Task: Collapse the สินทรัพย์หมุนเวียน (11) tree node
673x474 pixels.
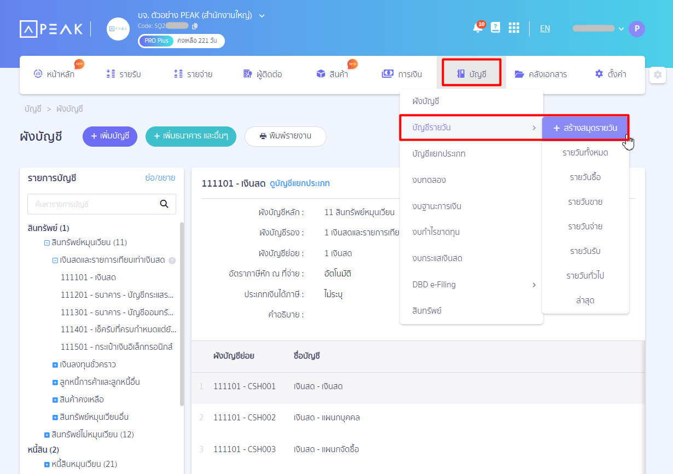Action: 47,242
